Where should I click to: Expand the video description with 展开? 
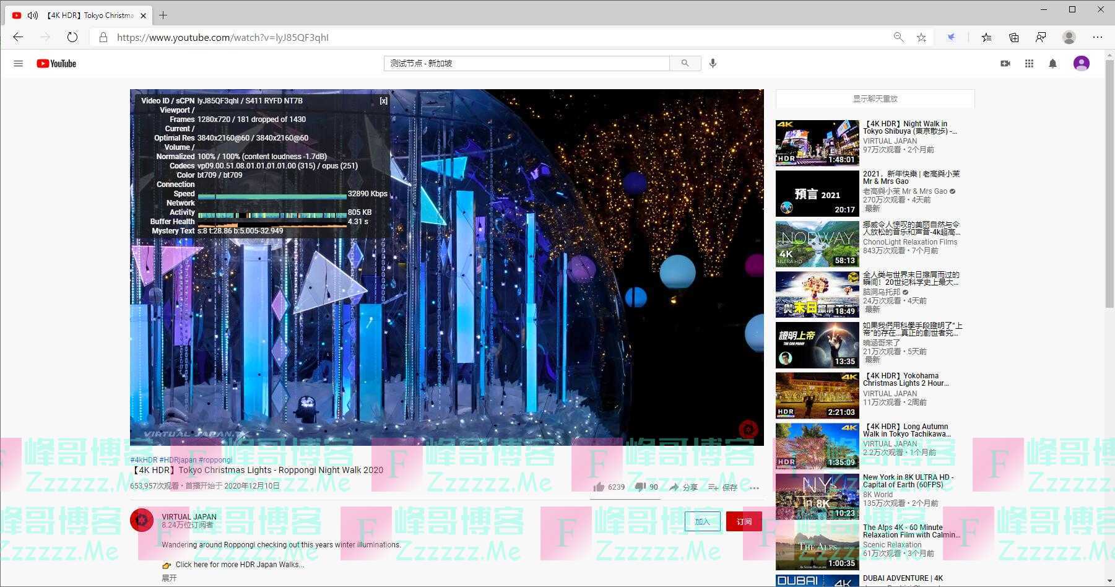tap(169, 578)
